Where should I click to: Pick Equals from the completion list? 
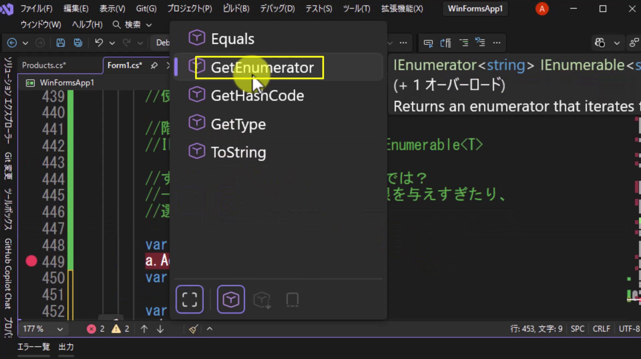click(x=278, y=39)
